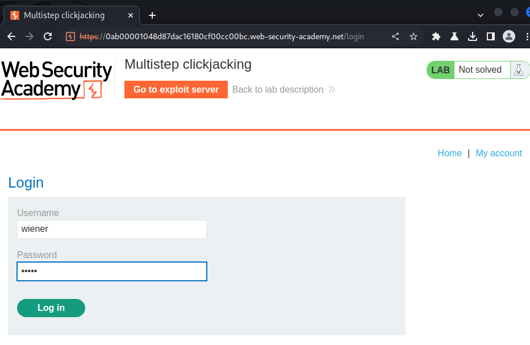
Task: Expand the tab search dropdown arrow
Action: point(481,15)
